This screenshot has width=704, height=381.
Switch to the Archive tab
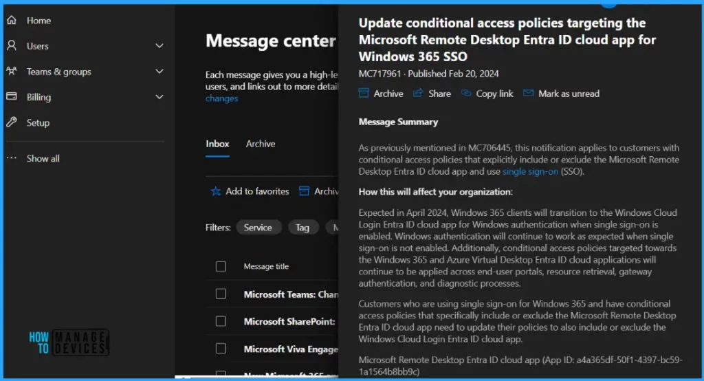pos(261,144)
